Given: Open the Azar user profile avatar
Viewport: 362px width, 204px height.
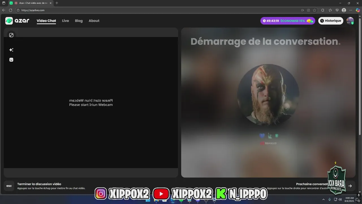Looking at the screenshot, I should tap(350, 21).
